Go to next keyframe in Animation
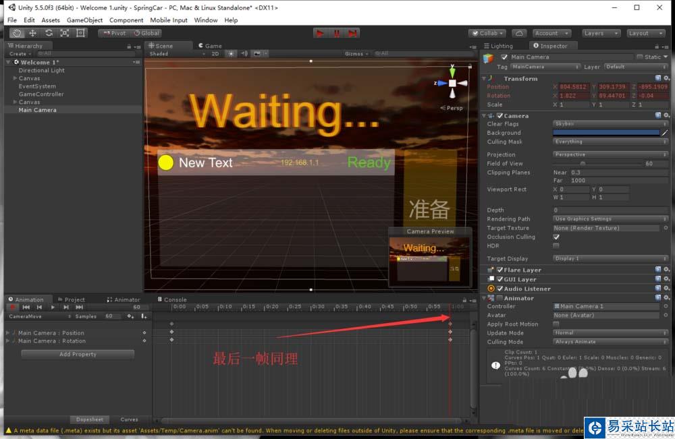The height and width of the screenshot is (439, 675). (66, 307)
